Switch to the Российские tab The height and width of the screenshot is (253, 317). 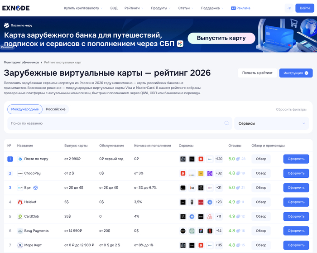click(x=56, y=109)
